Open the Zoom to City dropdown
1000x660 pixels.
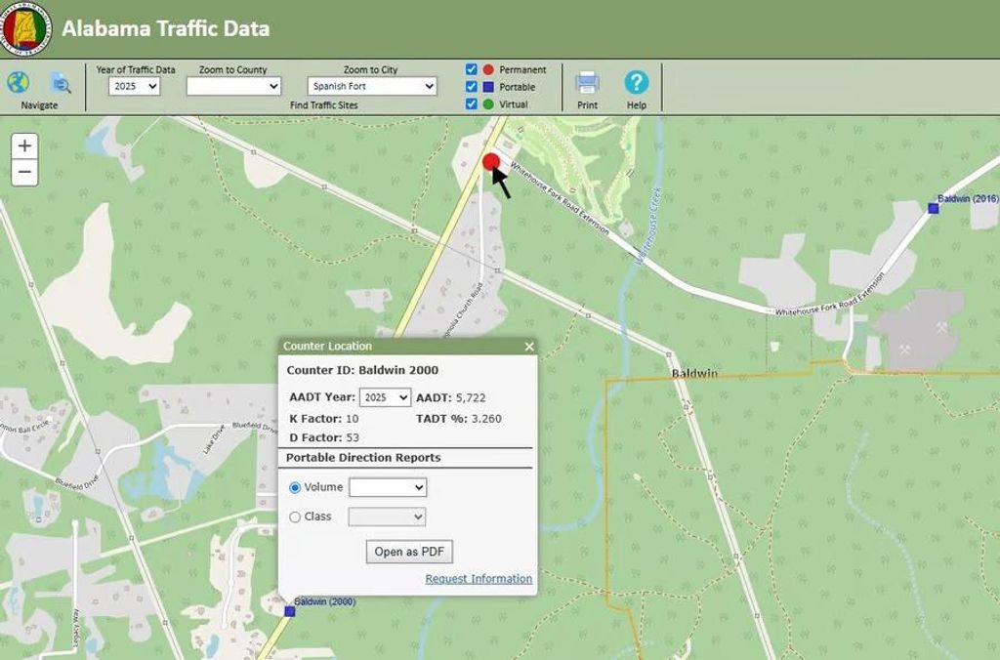pyautogui.click(x=372, y=86)
